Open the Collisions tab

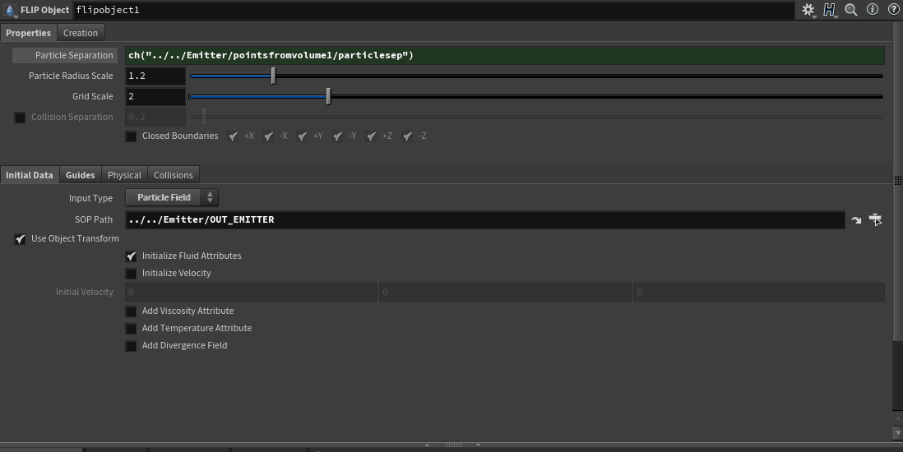pyautogui.click(x=174, y=175)
